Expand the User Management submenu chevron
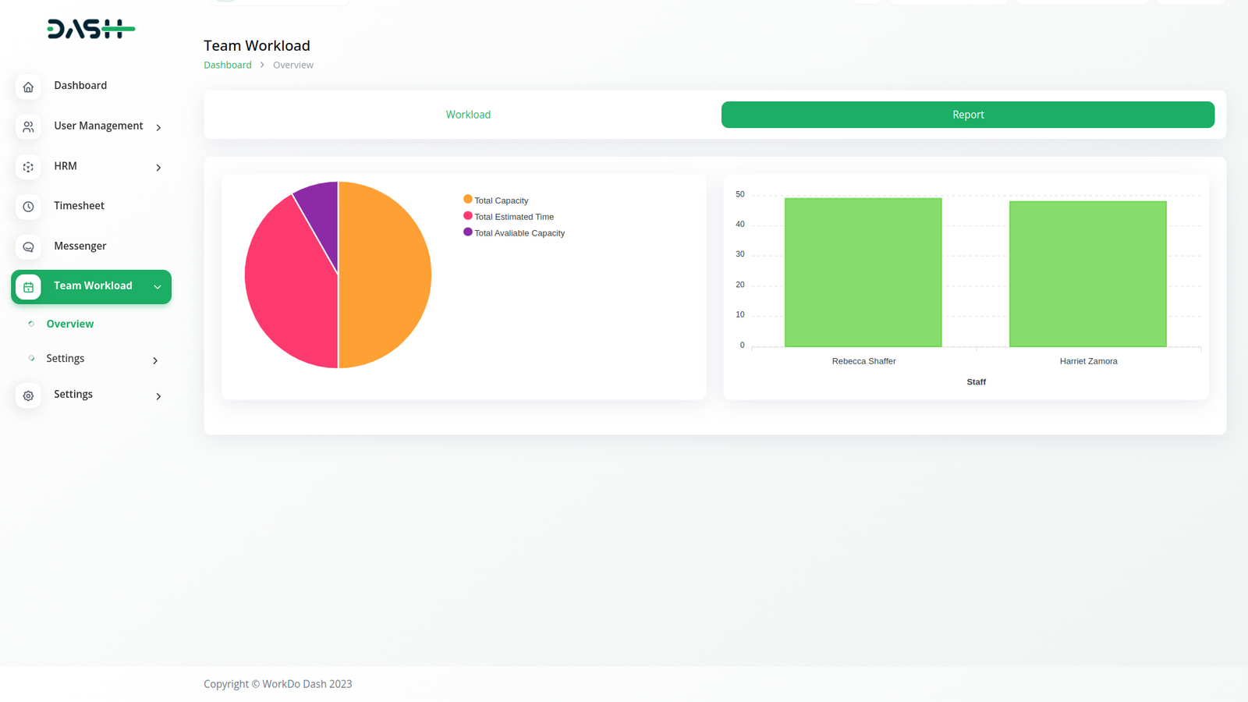The width and height of the screenshot is (1248, 702). pos(158,127)
